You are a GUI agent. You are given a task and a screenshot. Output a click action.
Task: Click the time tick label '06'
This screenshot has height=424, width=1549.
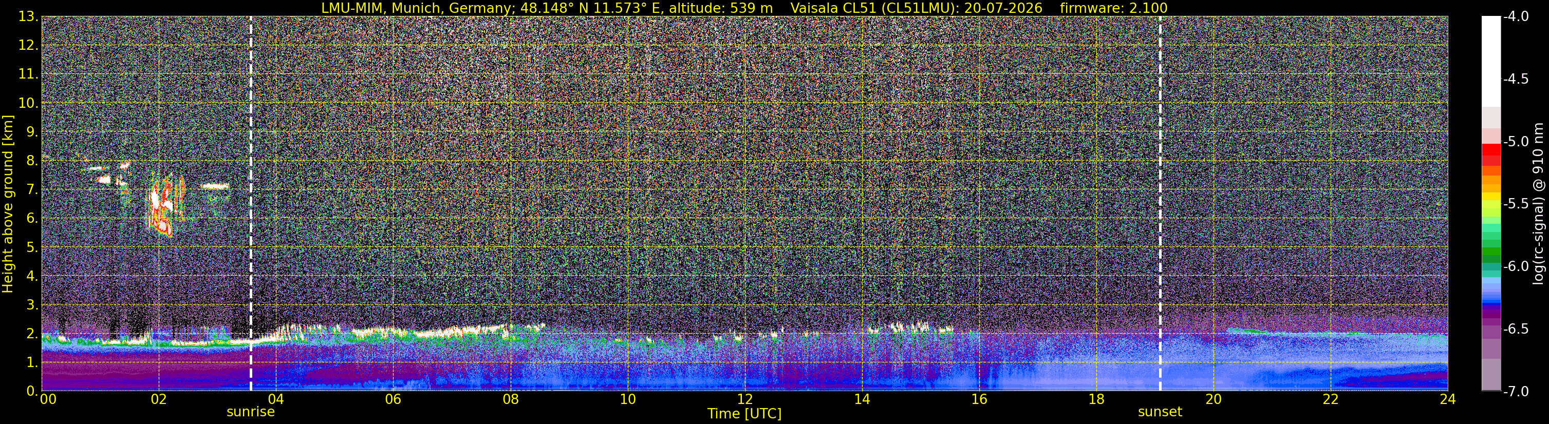click(393, 399)
